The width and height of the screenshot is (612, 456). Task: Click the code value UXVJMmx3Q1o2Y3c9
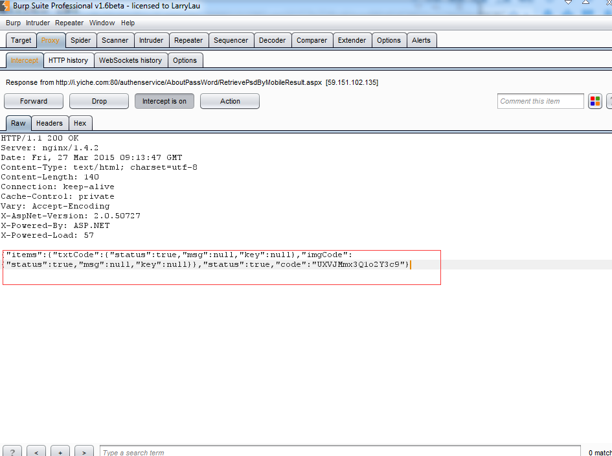coord(358,265)
